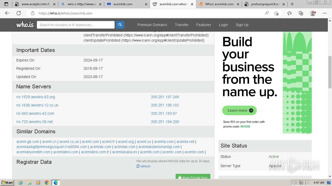The height and width of the screenshot is (186, 332).
Task: Click the volume tray icon
Action: click(x=295, y=183)
